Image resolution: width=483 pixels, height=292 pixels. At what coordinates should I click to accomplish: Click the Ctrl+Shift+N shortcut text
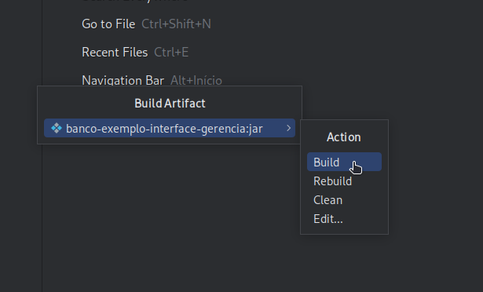176,24
